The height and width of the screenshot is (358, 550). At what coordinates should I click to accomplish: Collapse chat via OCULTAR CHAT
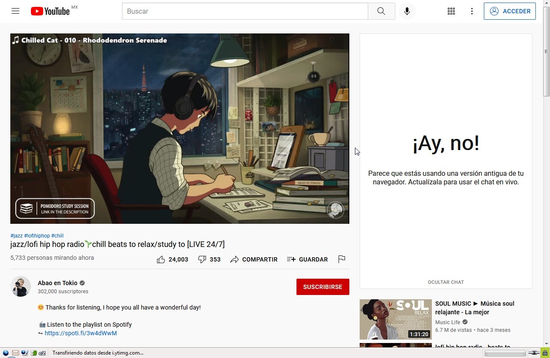tap(446, 282)
